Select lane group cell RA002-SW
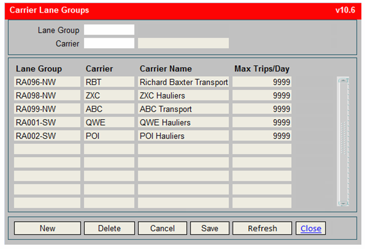The height and width of the screenshot is (249, 365). coord(47,136)
